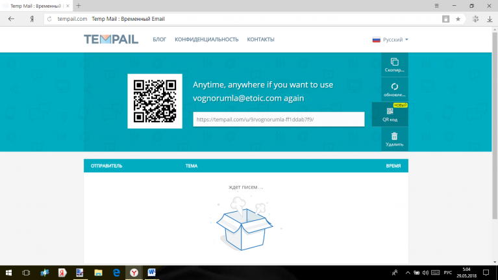Open the protect lock icon in address bar

click(x=446, y=19)
